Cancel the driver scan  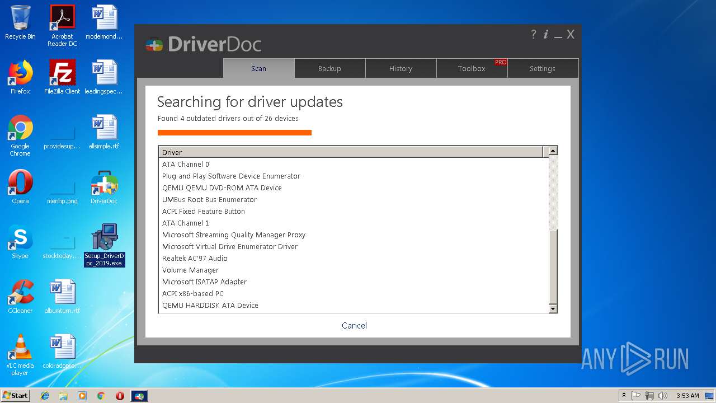point(354,325)
